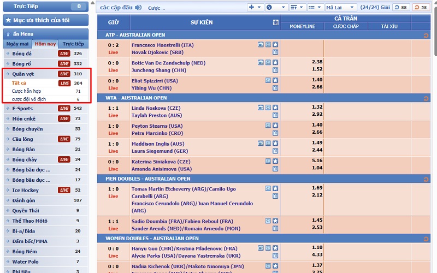This screenshot has height=273, width=437.
Task: Click the orange refresh button showing 58
Action: coord(420,8)
